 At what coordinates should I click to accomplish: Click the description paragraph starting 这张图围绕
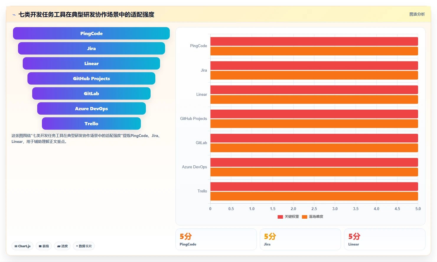pos(86,139)
